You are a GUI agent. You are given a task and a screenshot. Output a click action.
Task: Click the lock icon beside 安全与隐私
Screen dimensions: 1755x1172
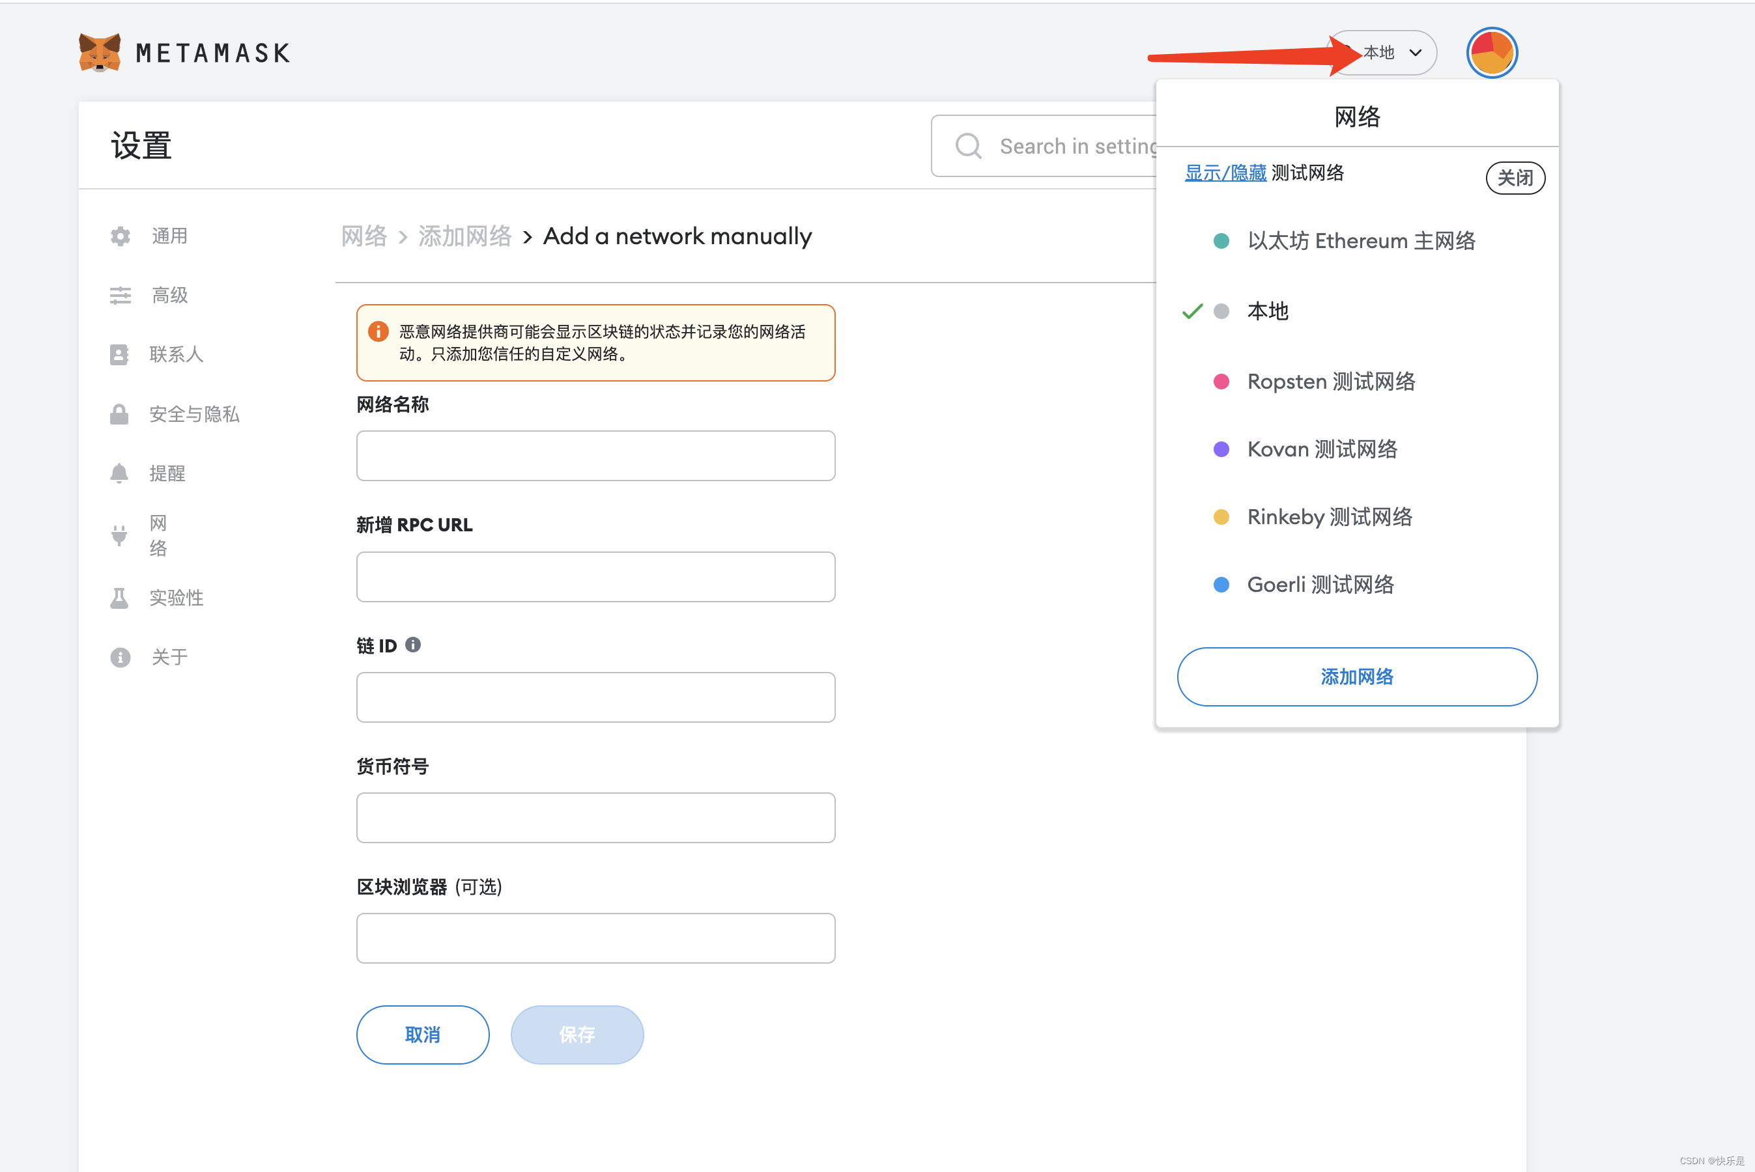119,414
